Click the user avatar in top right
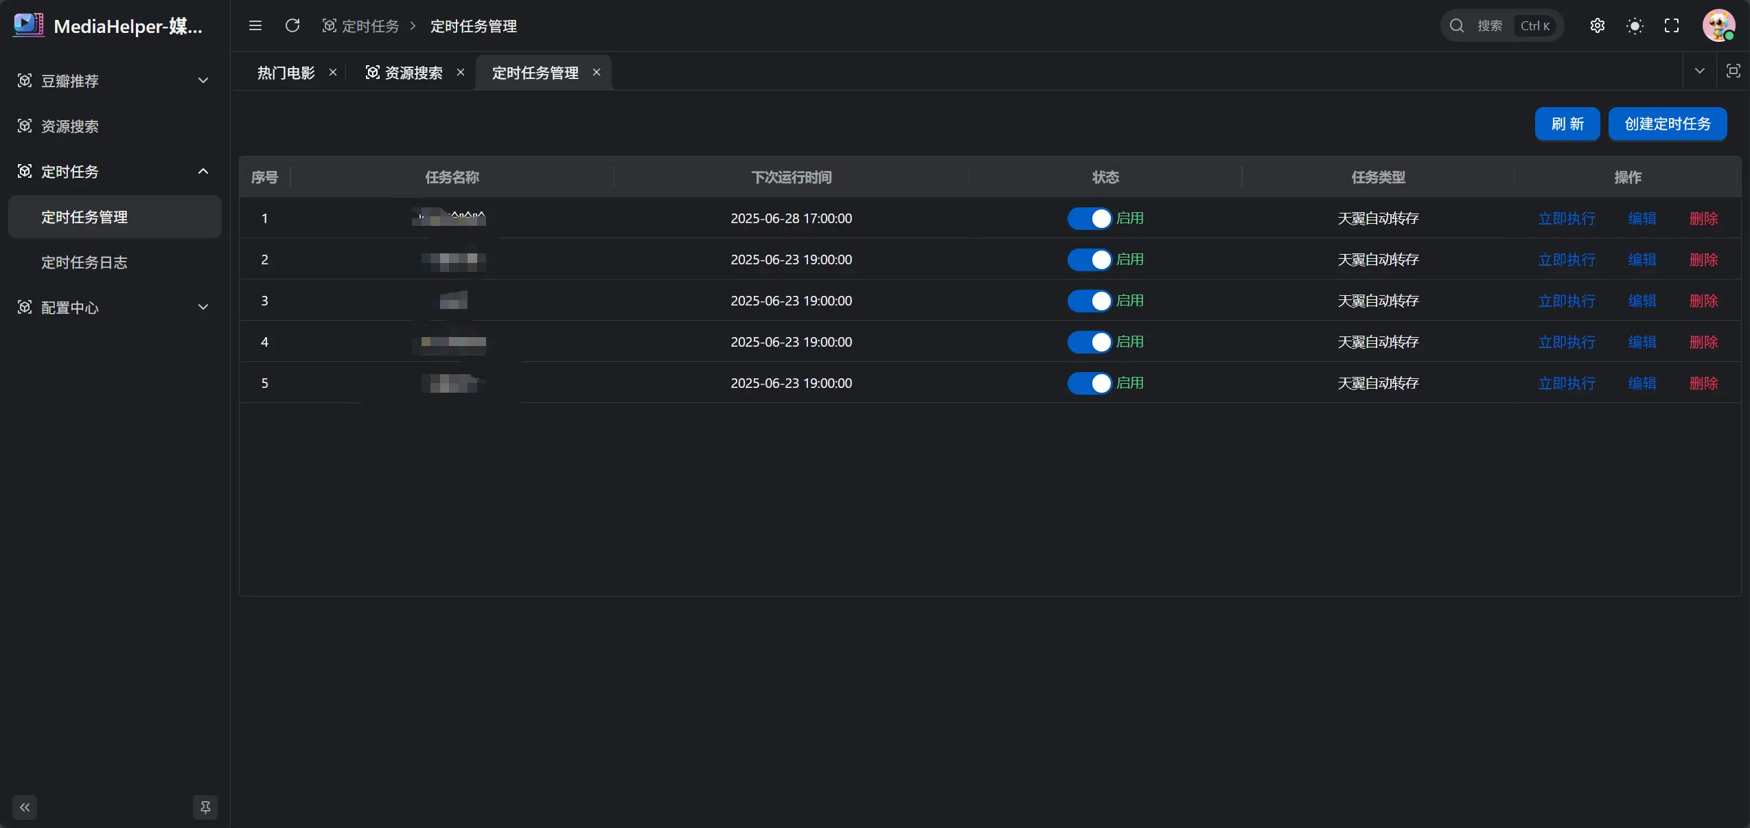Image resolution: width=1750 pixels, height=828 pixels. click(1718, 25)
